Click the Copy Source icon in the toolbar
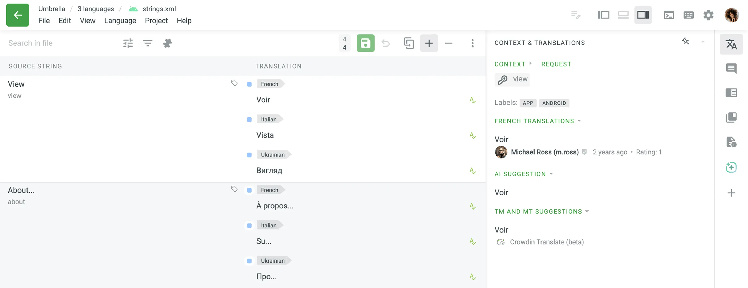This screenshot has width=748, height=288. coord(409,43)
